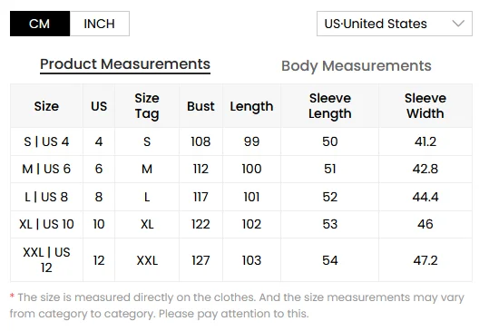The height and width of the screenshot is (331, 489).
Task: Select the XXL | US 12 row
Action: tap(241, 260)
